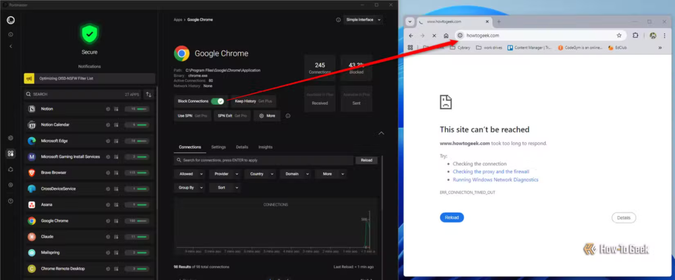Screen dimensions: 675x280
Task: Click the green Secure shield icon
Action: (89, 34)
